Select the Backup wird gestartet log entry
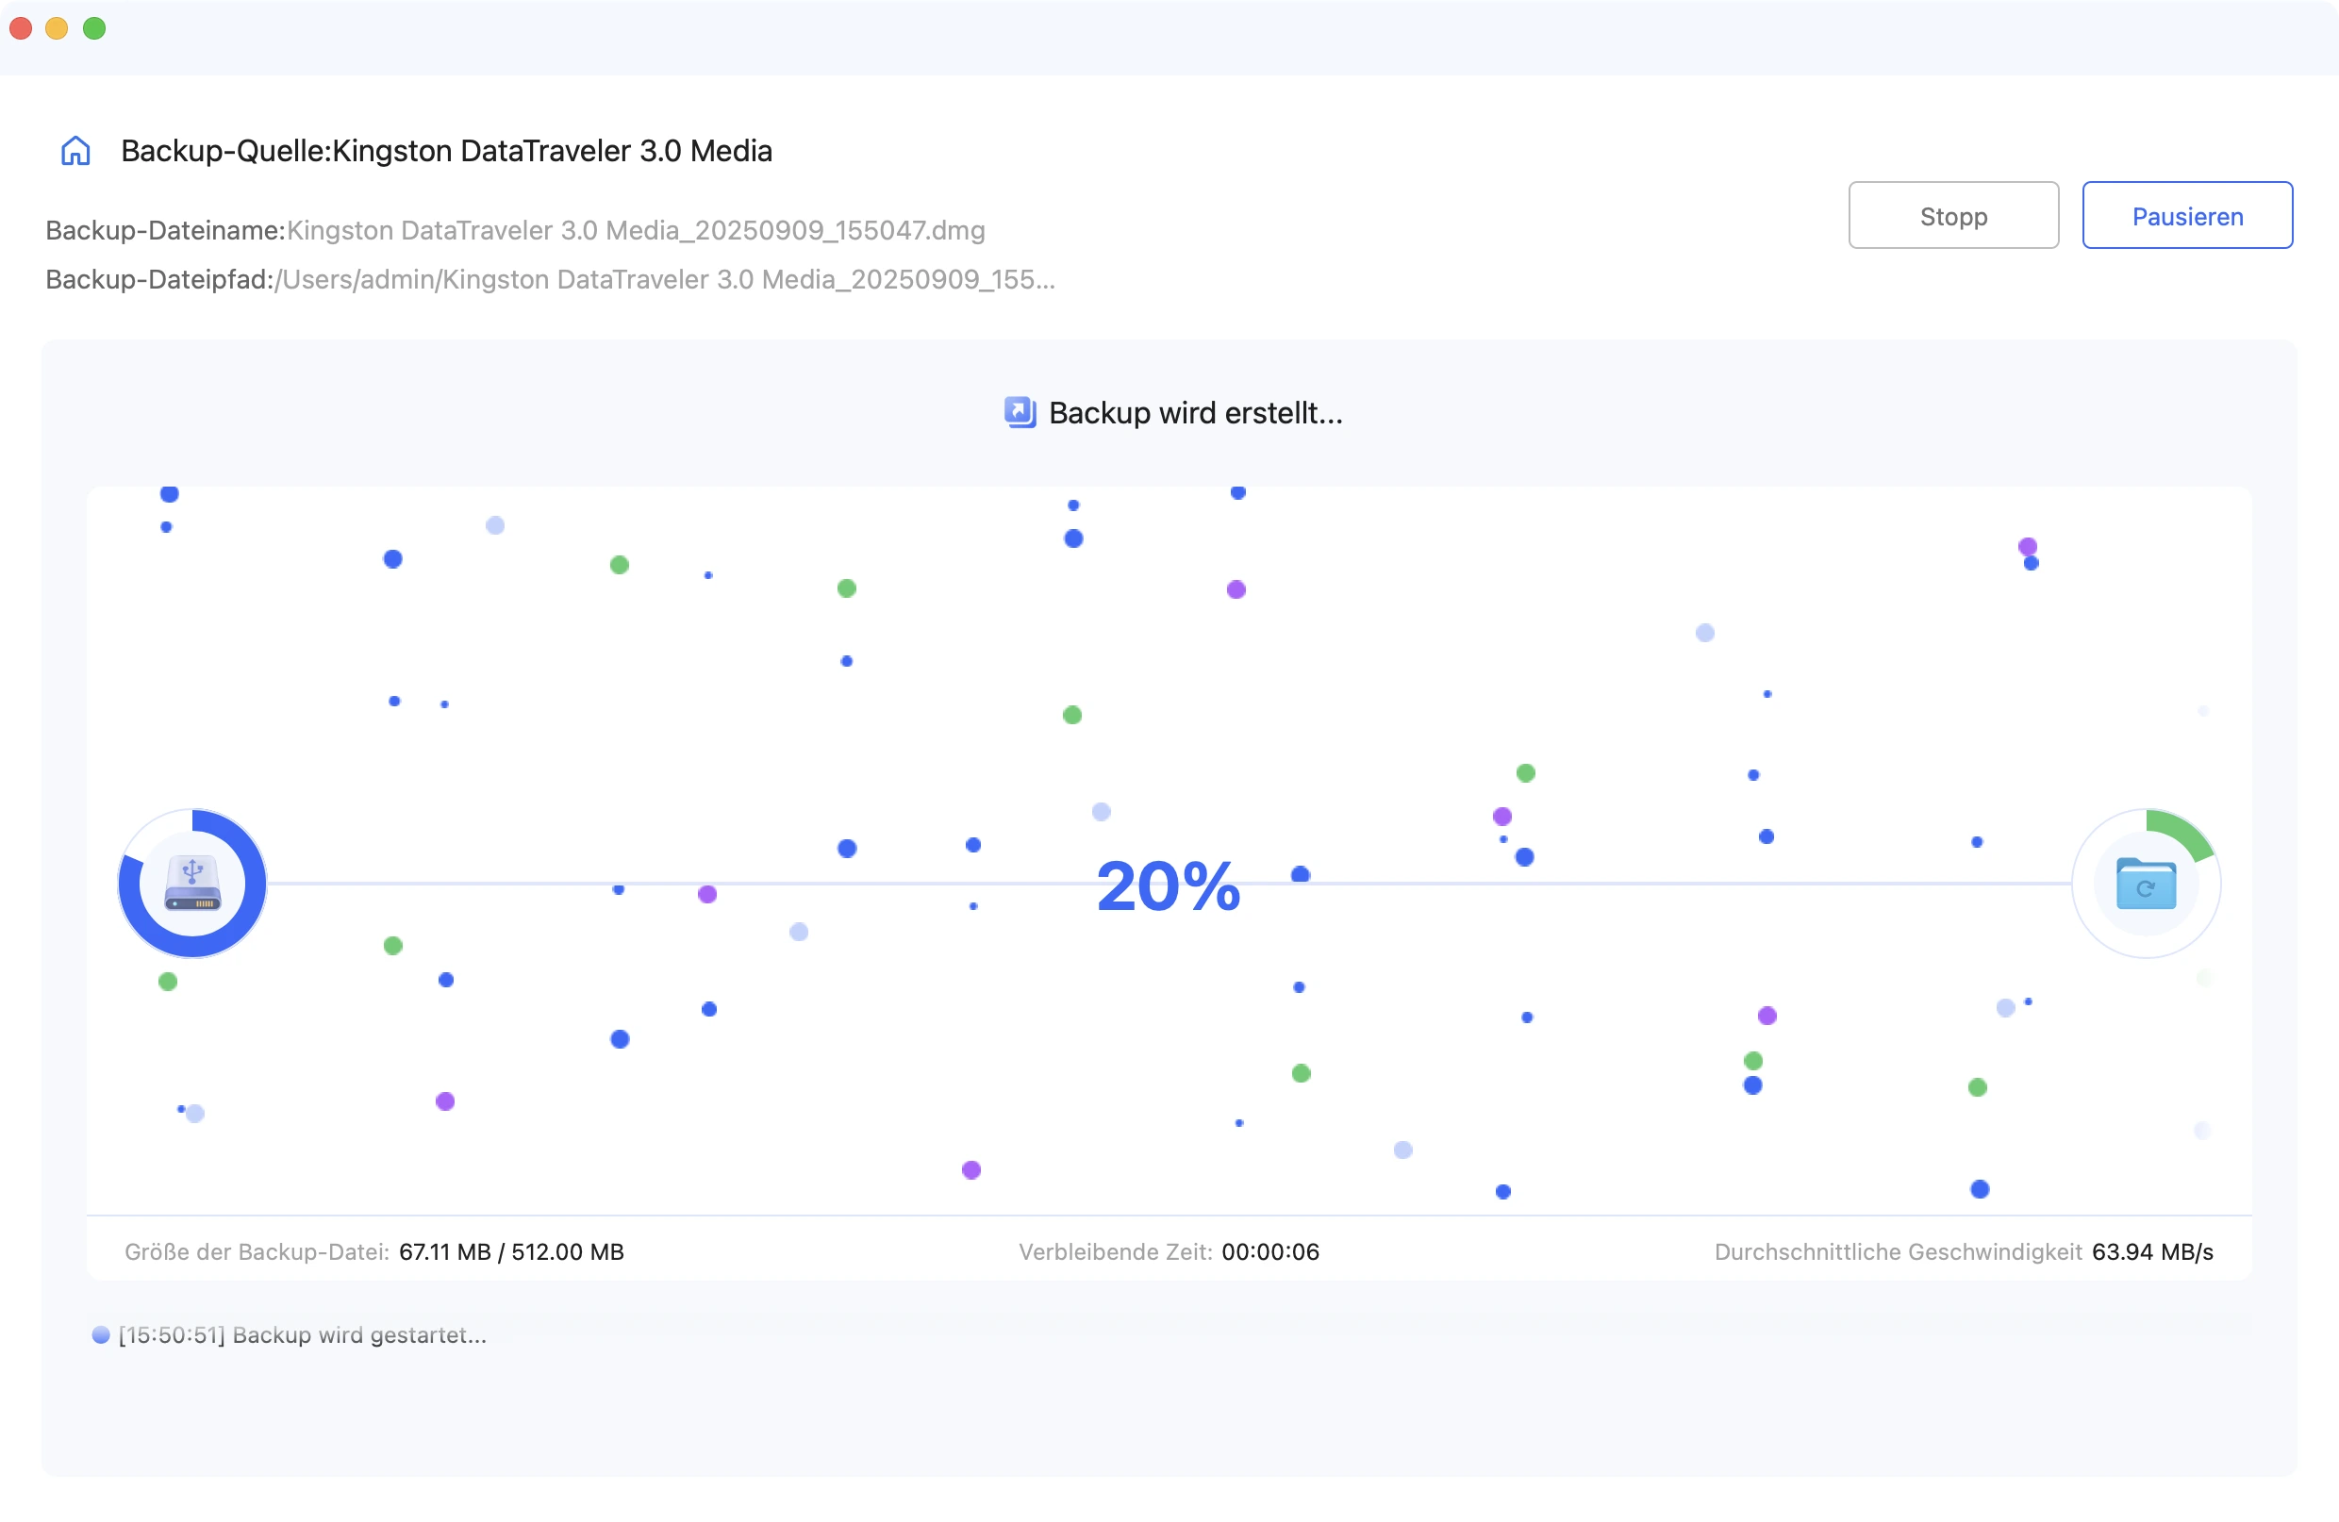The image size is (2339, 1522). [303, 1335]
